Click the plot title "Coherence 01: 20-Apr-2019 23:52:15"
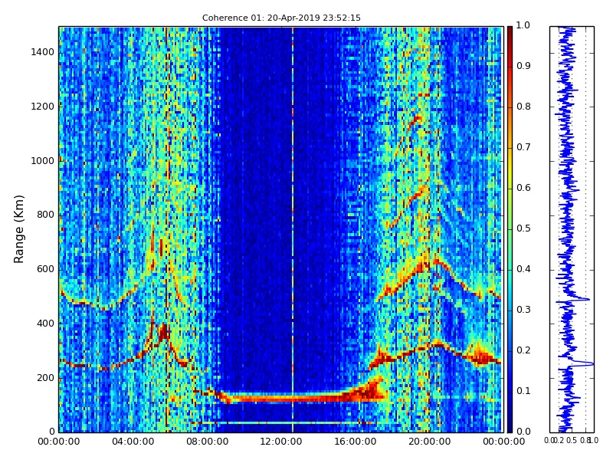This screenshot has width=613, height=460. coord(281,18)
